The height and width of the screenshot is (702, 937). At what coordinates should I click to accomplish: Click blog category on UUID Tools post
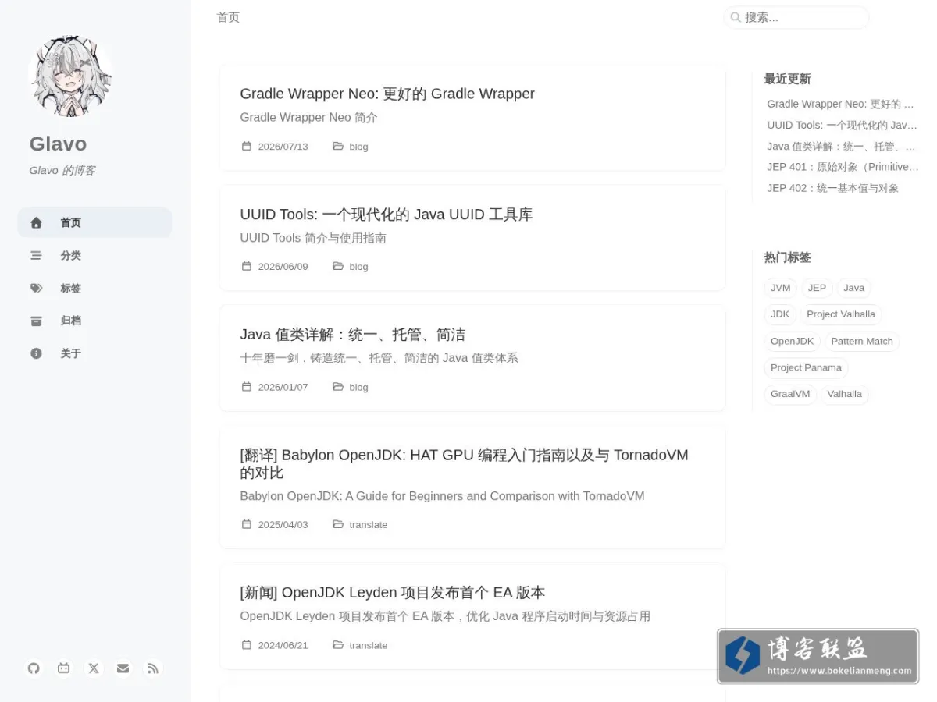358,267
